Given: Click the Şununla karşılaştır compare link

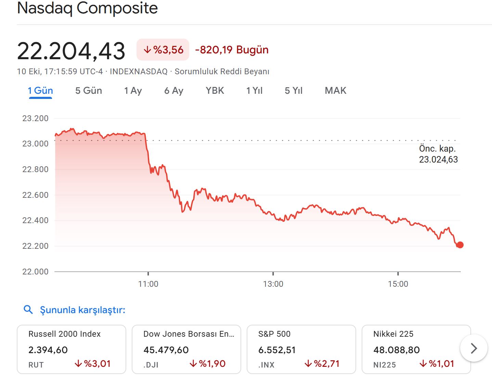Looking at the screenshot, I should (82, 310).
